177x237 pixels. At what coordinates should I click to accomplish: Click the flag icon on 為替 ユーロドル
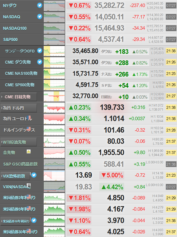pos(29,118)
